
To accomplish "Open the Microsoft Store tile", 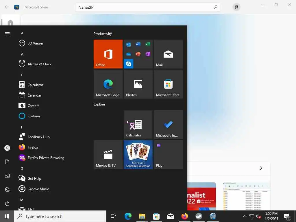I will [168, 84].
